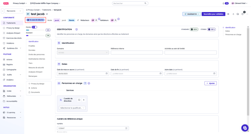This screenshot has height=134, width=251.
Task: Open Sélectionner la qualification dropdown
Action: [72, 108]
